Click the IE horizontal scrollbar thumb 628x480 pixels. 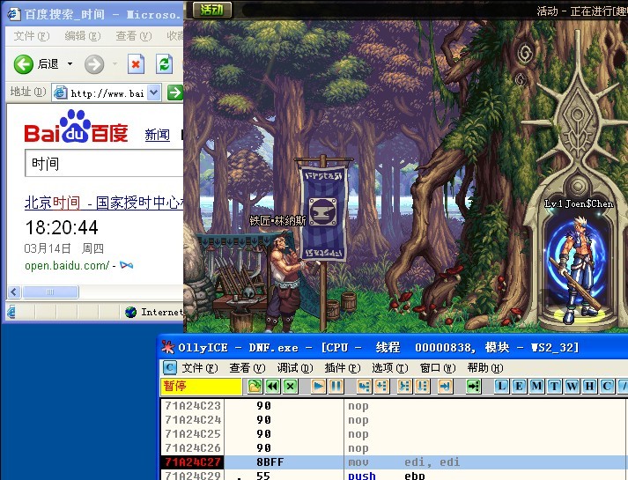click(x=50, y=292)
